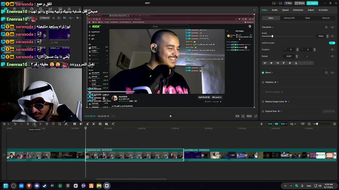Click the Undo arrow in timeline toolbar
This screenshot has height=190, width=339.
click(15, 124)
